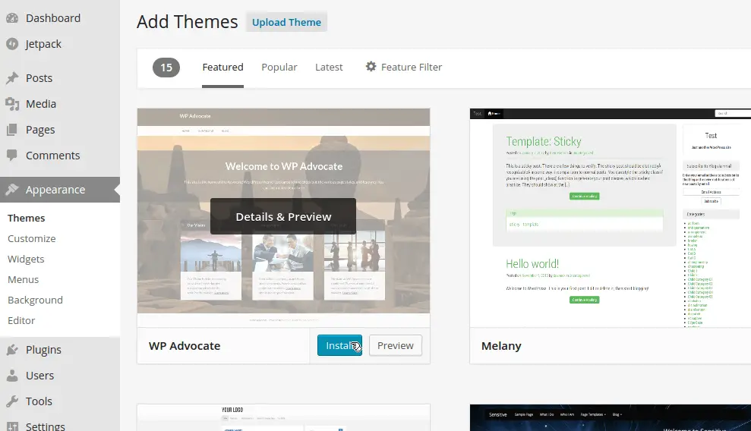This screenshot has width=751, height=431.
Task: Open the Jetpack menu item
Action: point(43,44)
